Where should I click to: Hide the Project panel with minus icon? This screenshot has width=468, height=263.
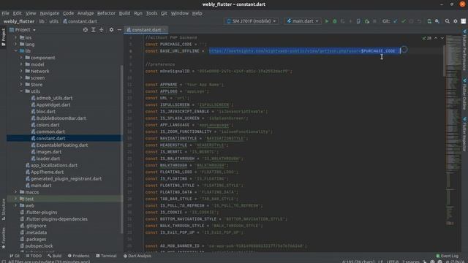click(119, 30)
